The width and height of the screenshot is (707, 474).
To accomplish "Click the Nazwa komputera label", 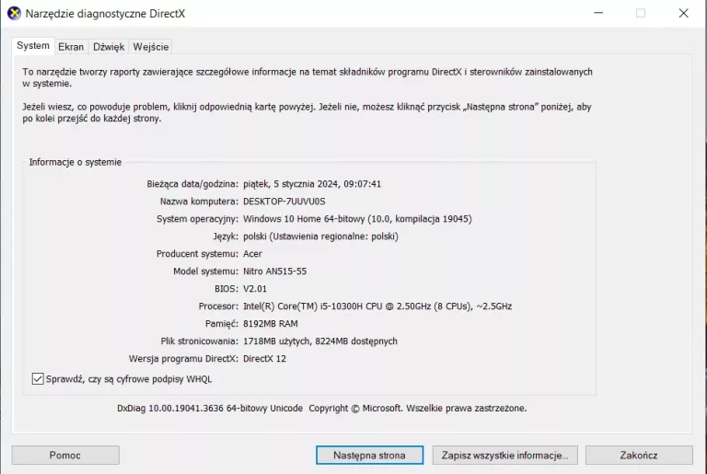I will (x=199, y=202).
